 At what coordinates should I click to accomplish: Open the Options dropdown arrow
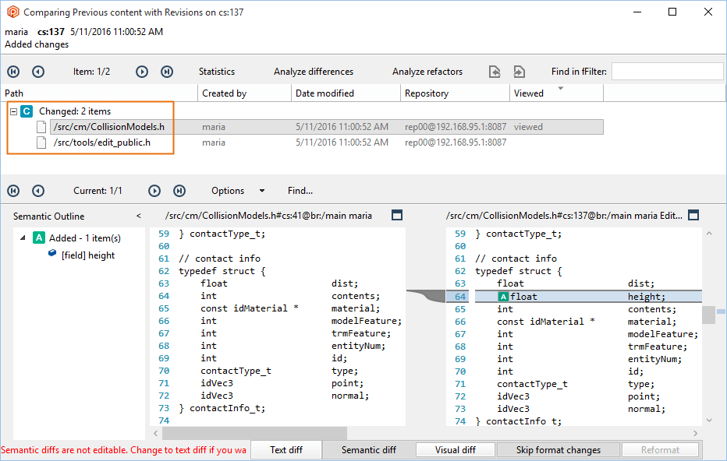(x=262, y=191)
